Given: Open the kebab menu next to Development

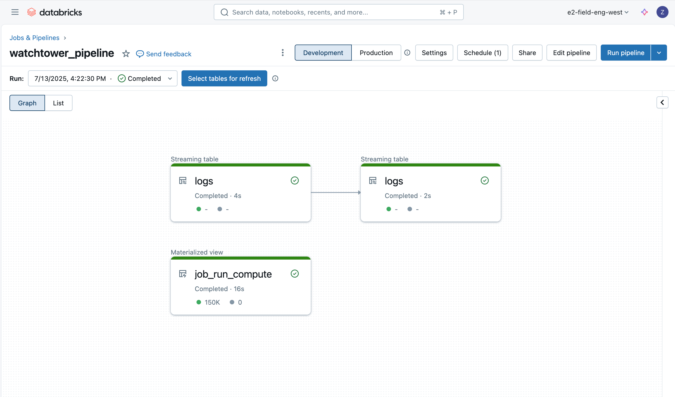Looking at the screenshot, I should coord(282,53).
